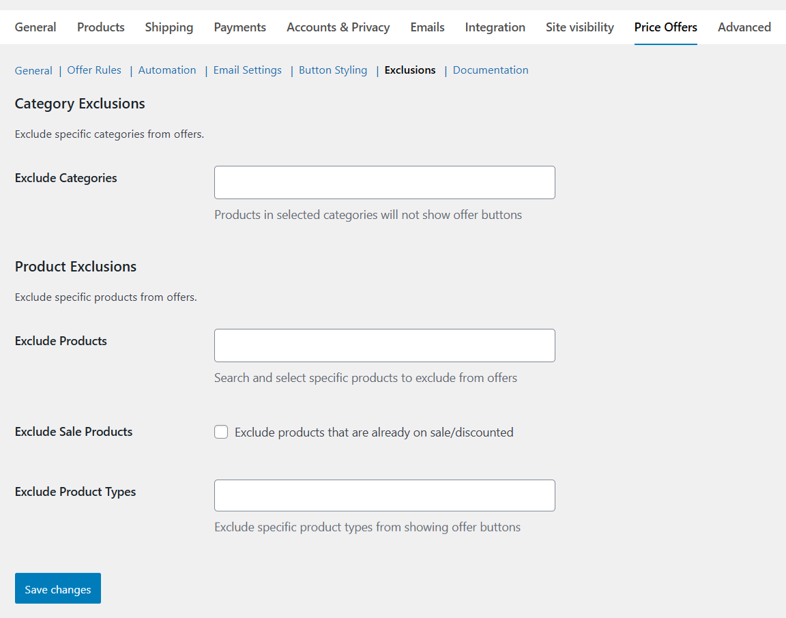Image resolution: width=786 pixels, height=618 pixels.
Task: Open the Advanced tab
Action: 744,27
